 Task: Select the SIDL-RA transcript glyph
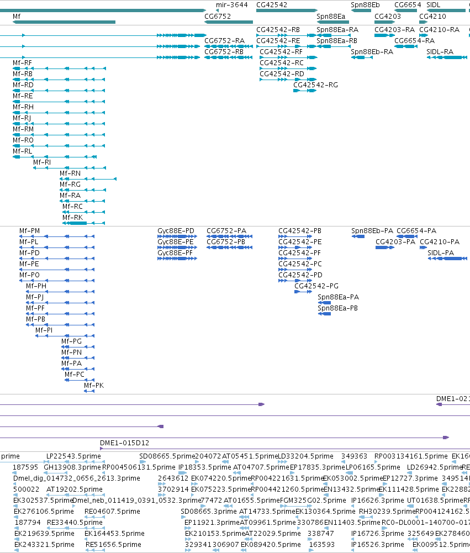coord(447,57)
